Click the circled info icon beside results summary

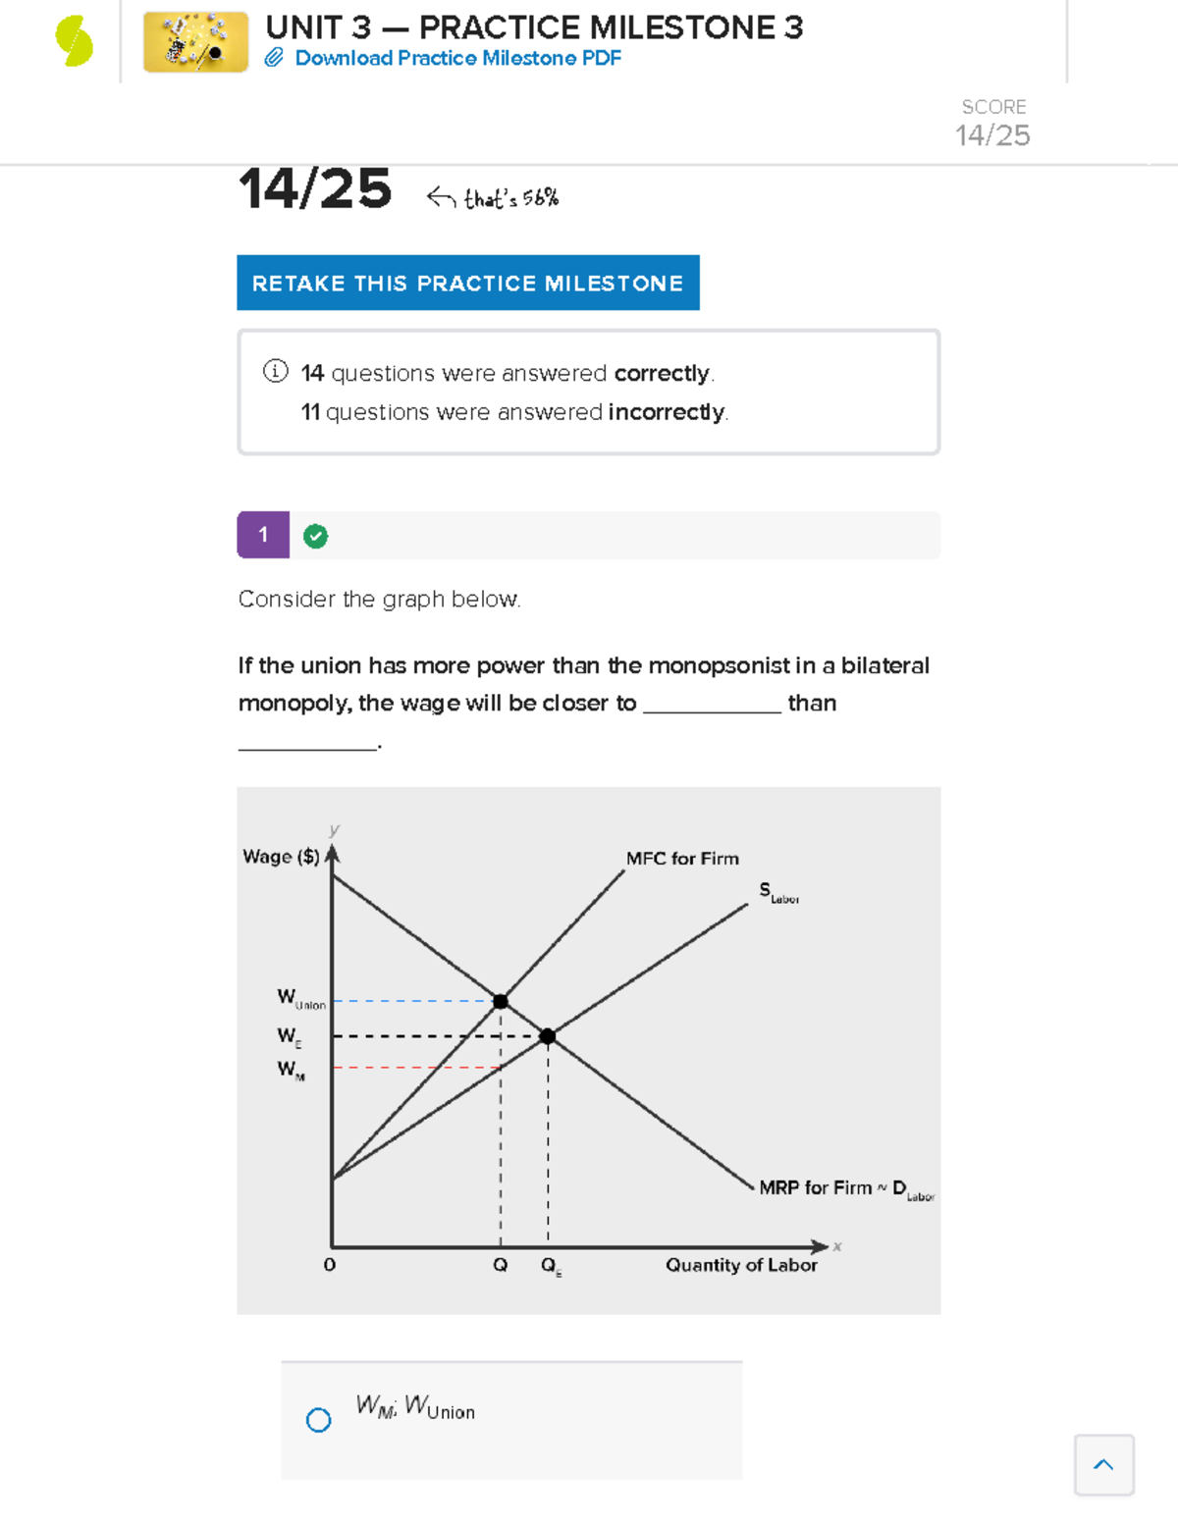(x=276, y=372)
